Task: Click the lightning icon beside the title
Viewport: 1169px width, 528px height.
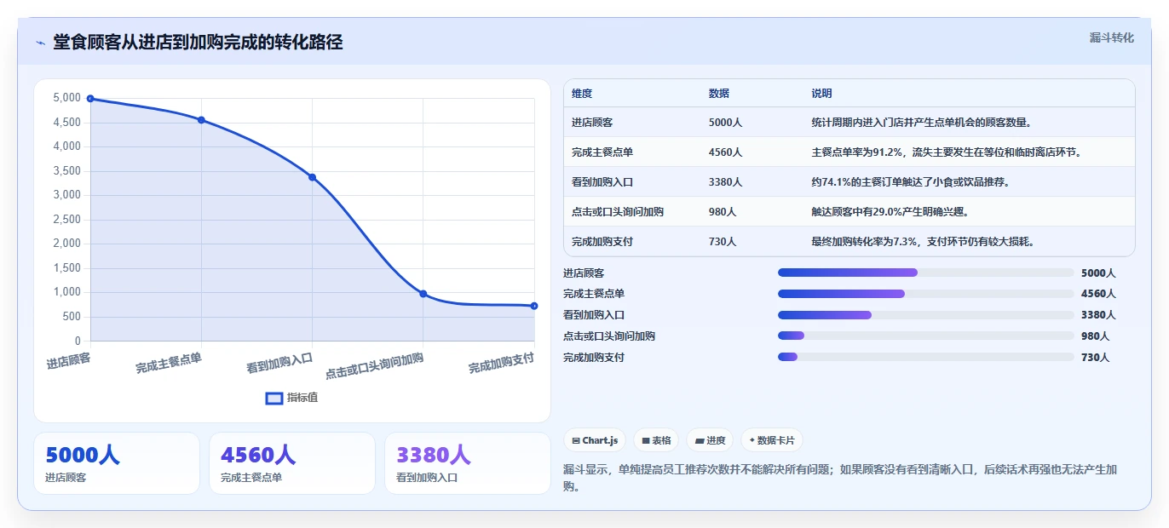Action: pyautogui.click(x=40, y=43)
